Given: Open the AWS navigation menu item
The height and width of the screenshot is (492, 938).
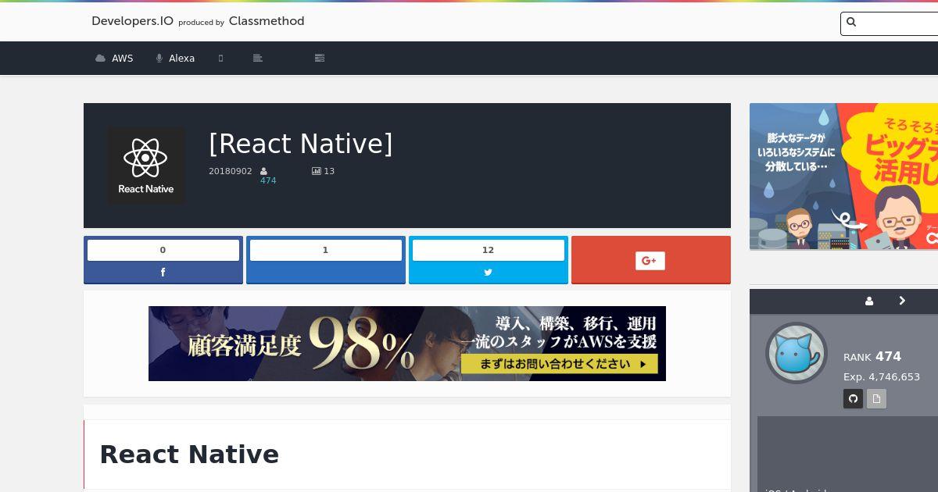Looking at the screenshot, I should click(x=114, y=58).
